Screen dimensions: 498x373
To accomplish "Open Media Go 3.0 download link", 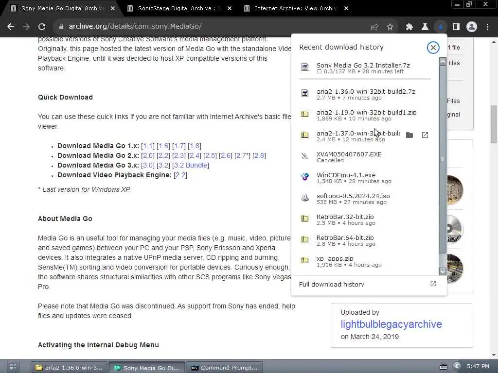I will tap(148, 165).
